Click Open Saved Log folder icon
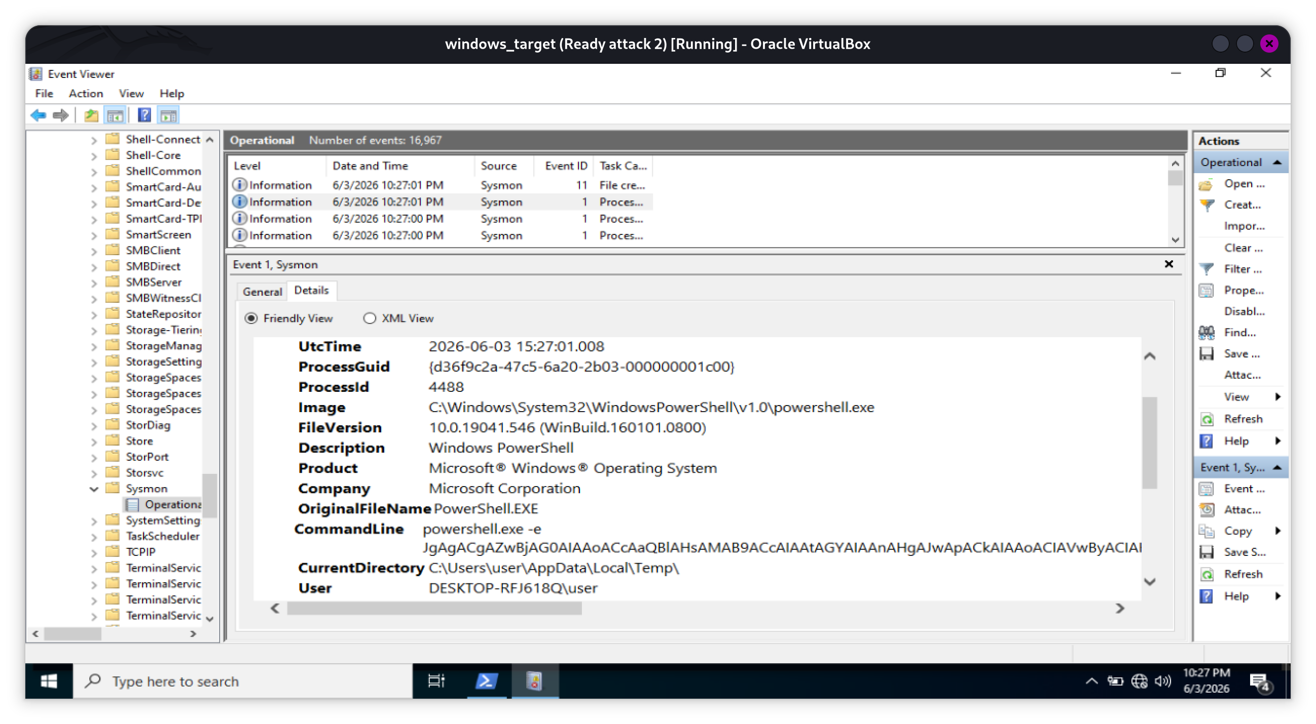The image size is (1316, 724). click(1206, 184)
